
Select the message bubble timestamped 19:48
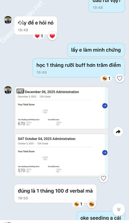pos(107,6)
